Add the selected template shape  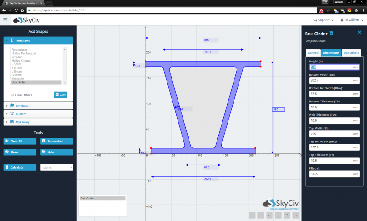click(x=60, y=95)
